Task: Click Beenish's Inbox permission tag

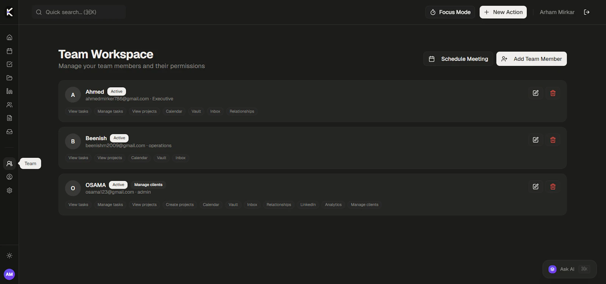Action: pyautogui.click(x=181, y=158)
